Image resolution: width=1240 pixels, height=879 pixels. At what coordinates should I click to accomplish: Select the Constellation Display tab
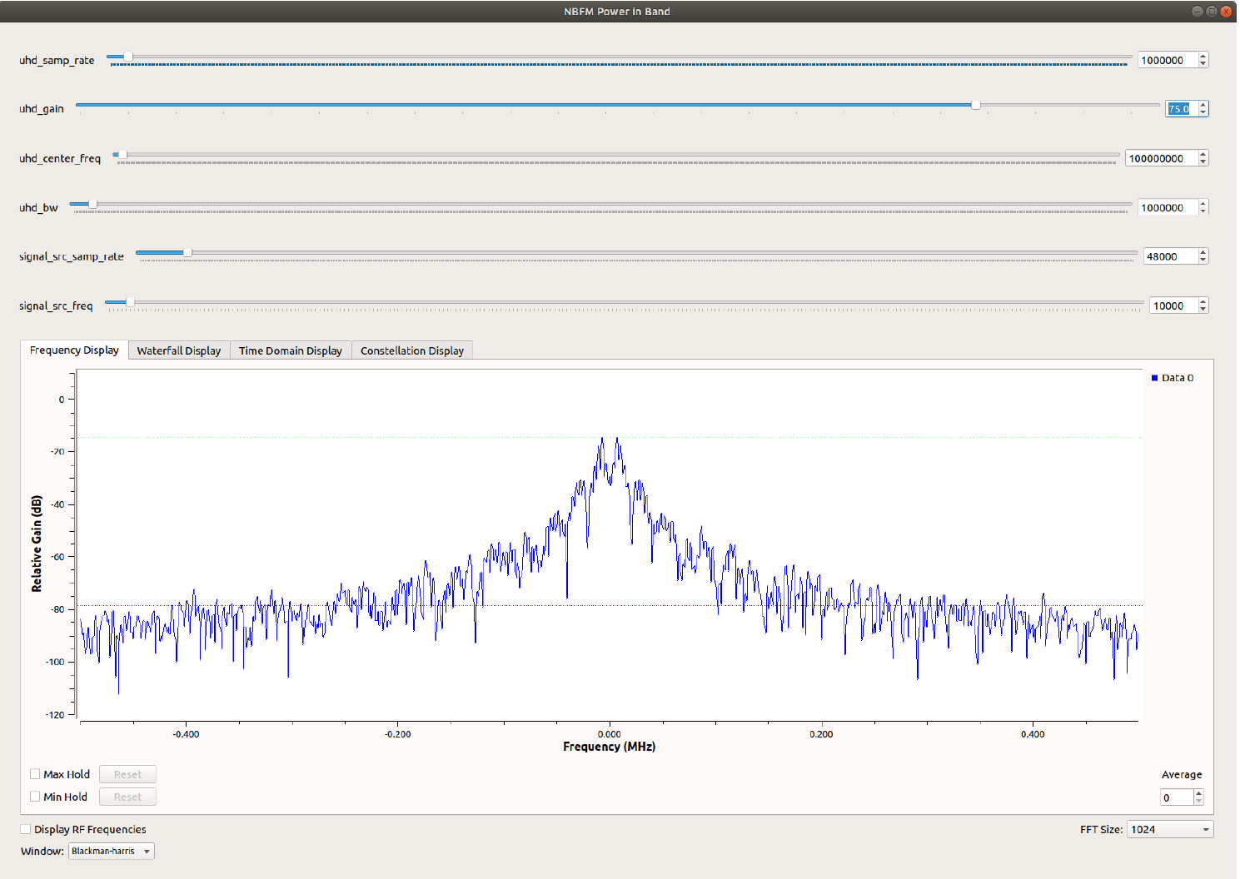pyautogui.click(x=412, y=350)
